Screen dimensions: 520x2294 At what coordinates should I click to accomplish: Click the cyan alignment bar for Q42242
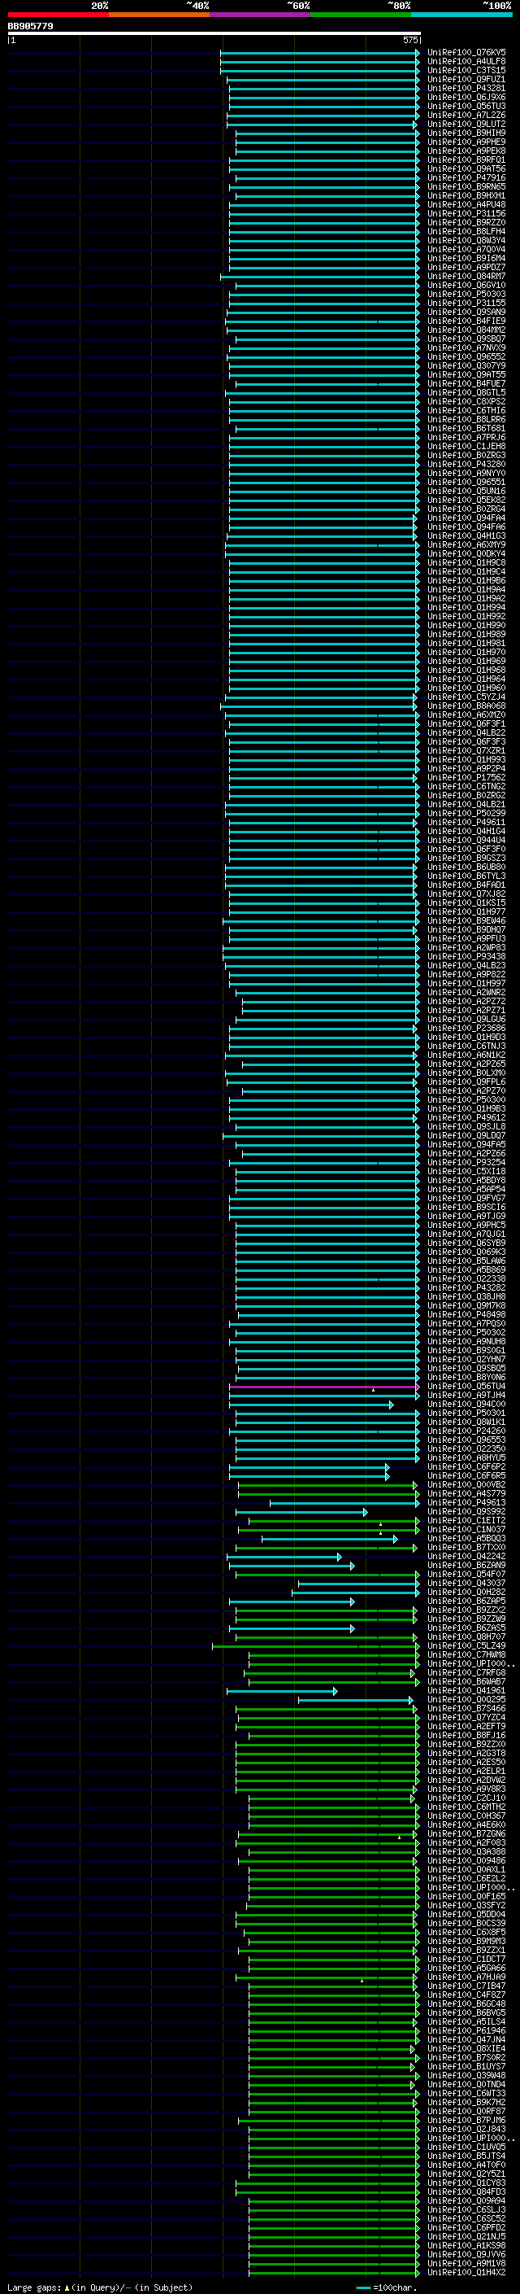284,1557
